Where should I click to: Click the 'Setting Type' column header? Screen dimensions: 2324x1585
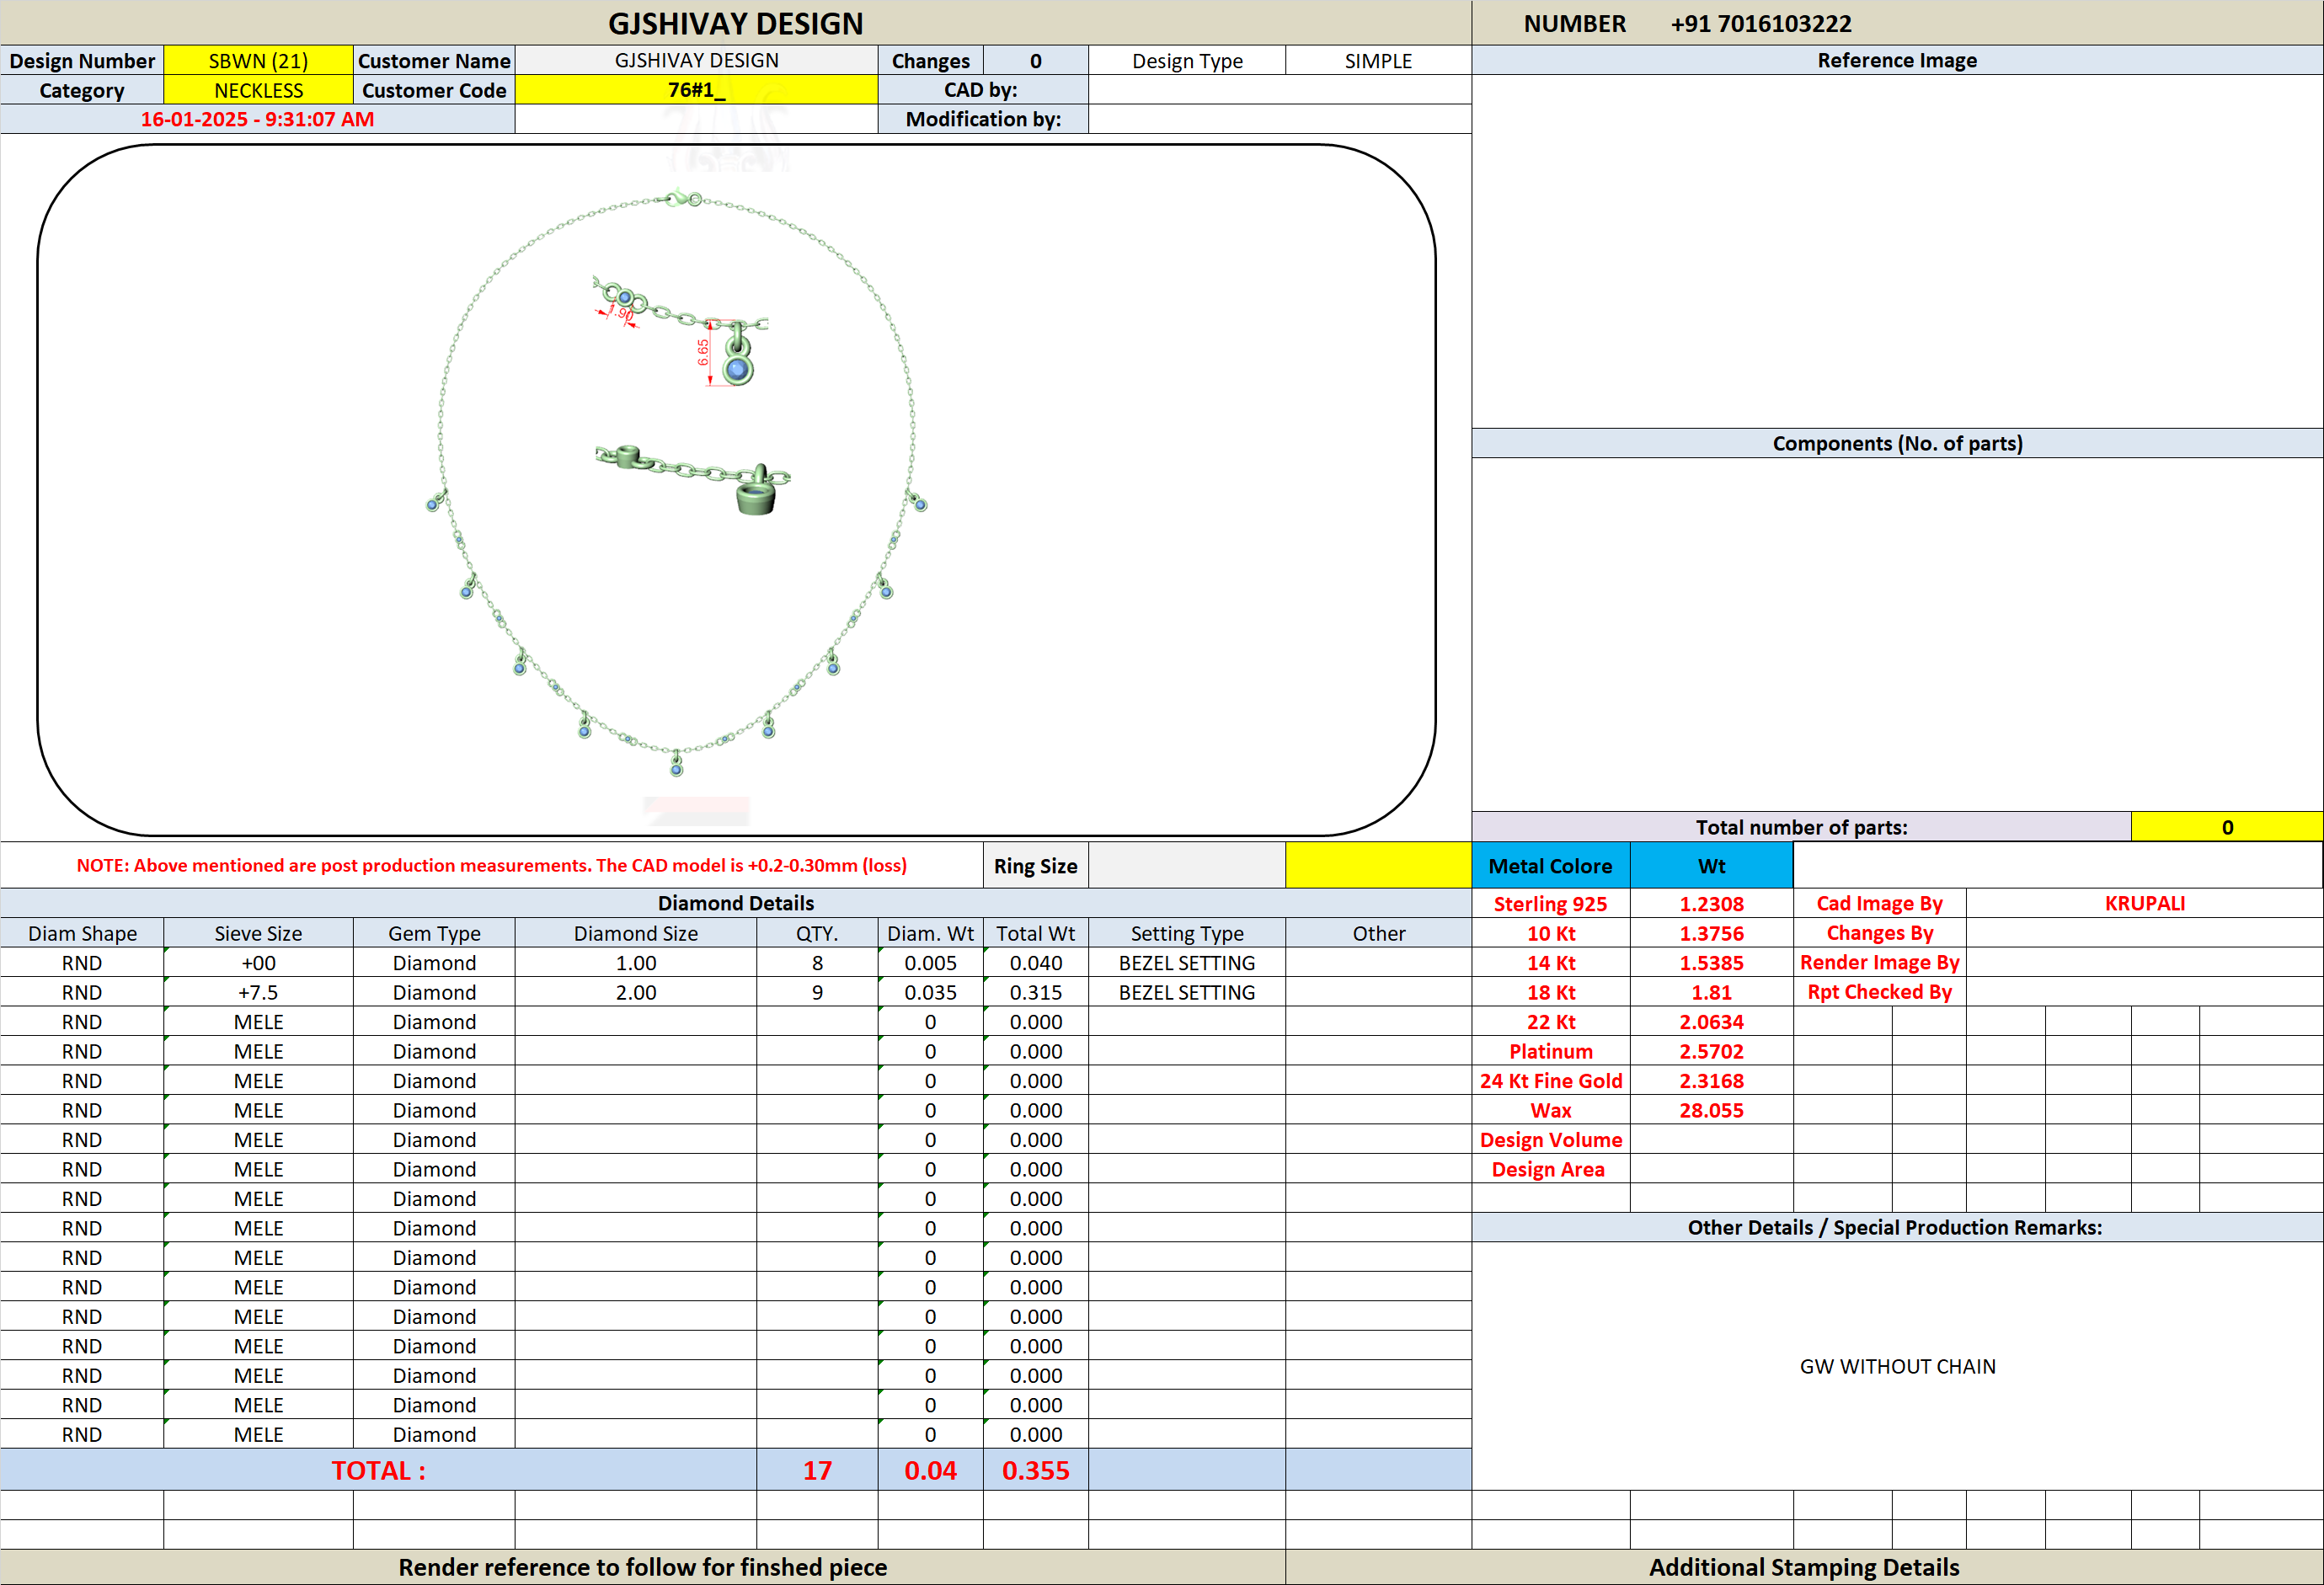point(1187,934)
